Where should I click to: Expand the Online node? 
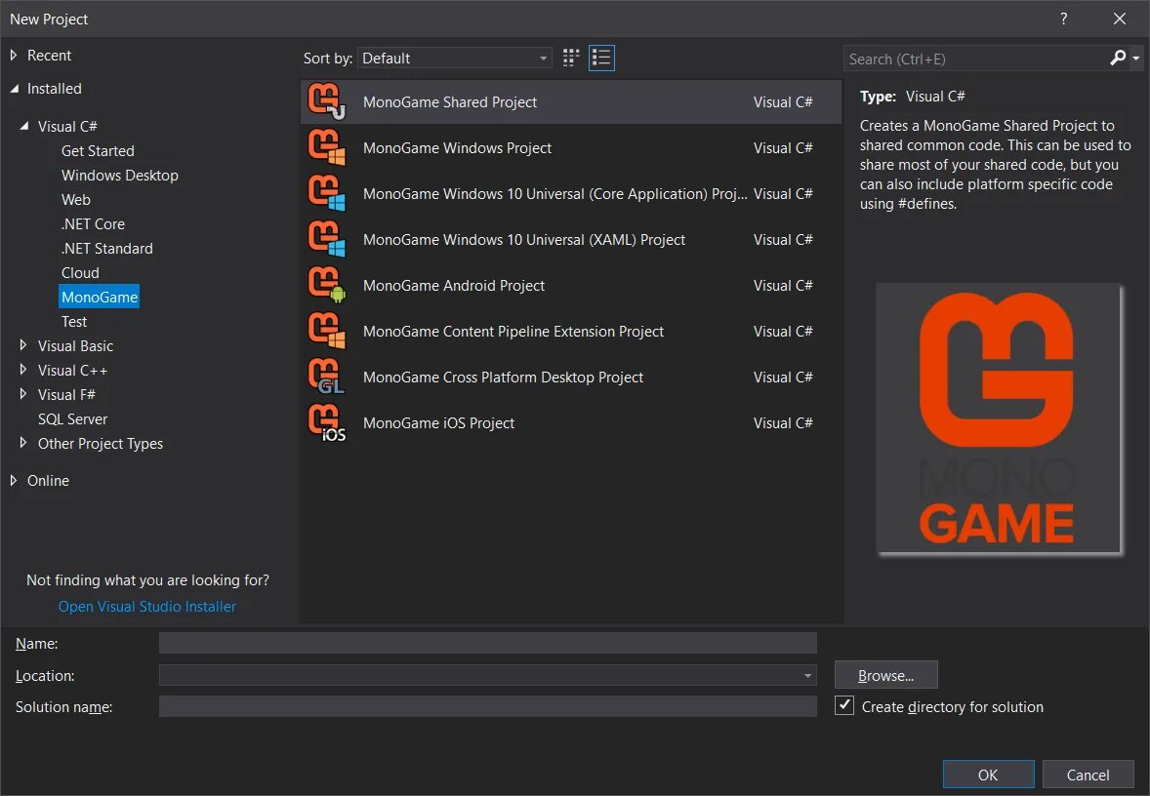(14, 480)
